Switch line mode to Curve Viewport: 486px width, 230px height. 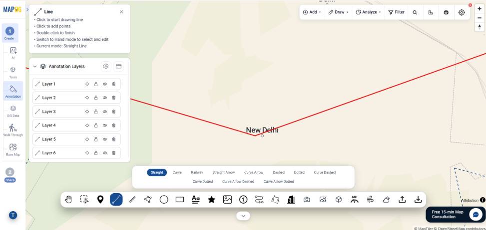pyautogui.click(x=177, y=173)
